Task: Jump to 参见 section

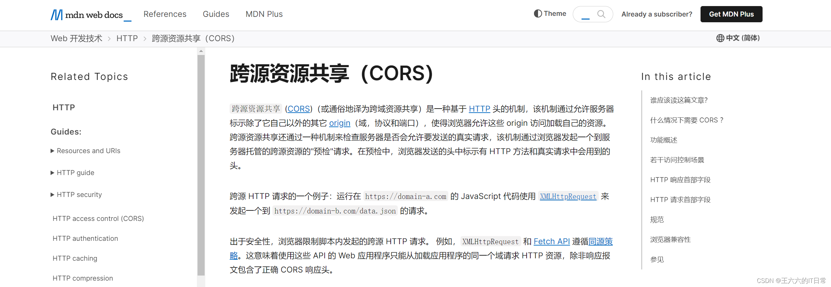Action: pyautogui.click(x=657, y=259)
